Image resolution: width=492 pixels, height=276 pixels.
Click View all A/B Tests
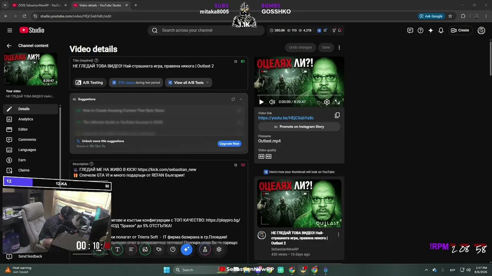[x=188, y=82]
